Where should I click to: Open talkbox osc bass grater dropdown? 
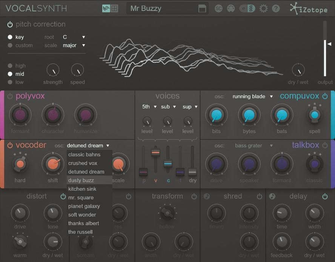254,146
